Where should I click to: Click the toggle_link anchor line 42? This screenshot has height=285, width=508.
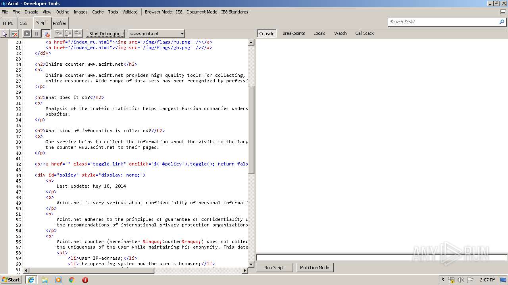point(141,164)
